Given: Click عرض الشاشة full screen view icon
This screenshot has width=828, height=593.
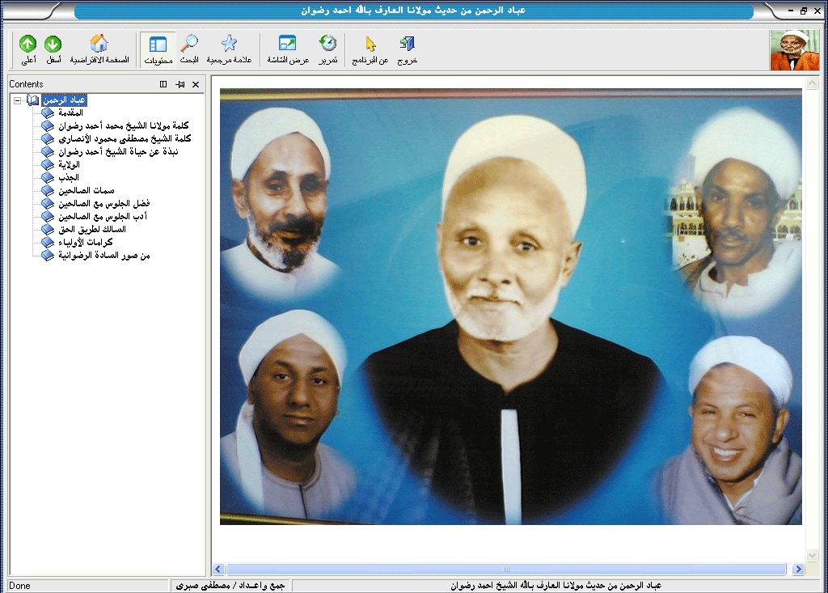Looking at the screenshot, I should click(288, 45).
